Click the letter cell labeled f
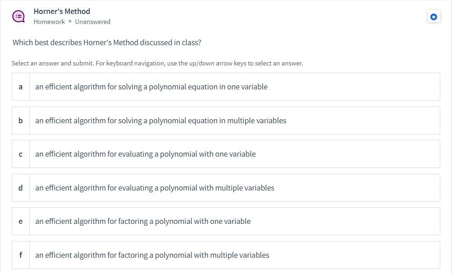The image size is (452, 274). [20, 255]
